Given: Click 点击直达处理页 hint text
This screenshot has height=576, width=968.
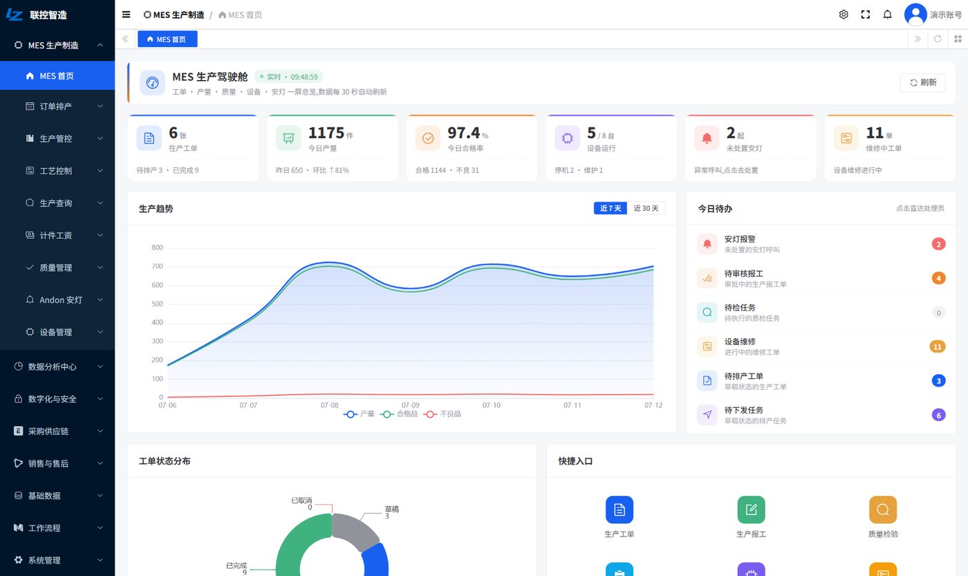Looking at the screenshot, I should click(x=920, y=208).
